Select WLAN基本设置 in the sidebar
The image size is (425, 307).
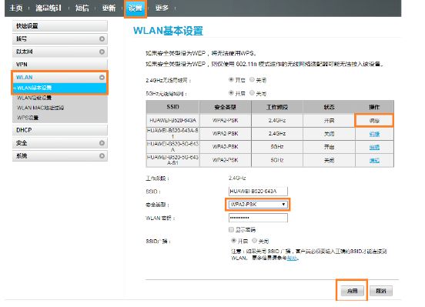coord(60,88)
